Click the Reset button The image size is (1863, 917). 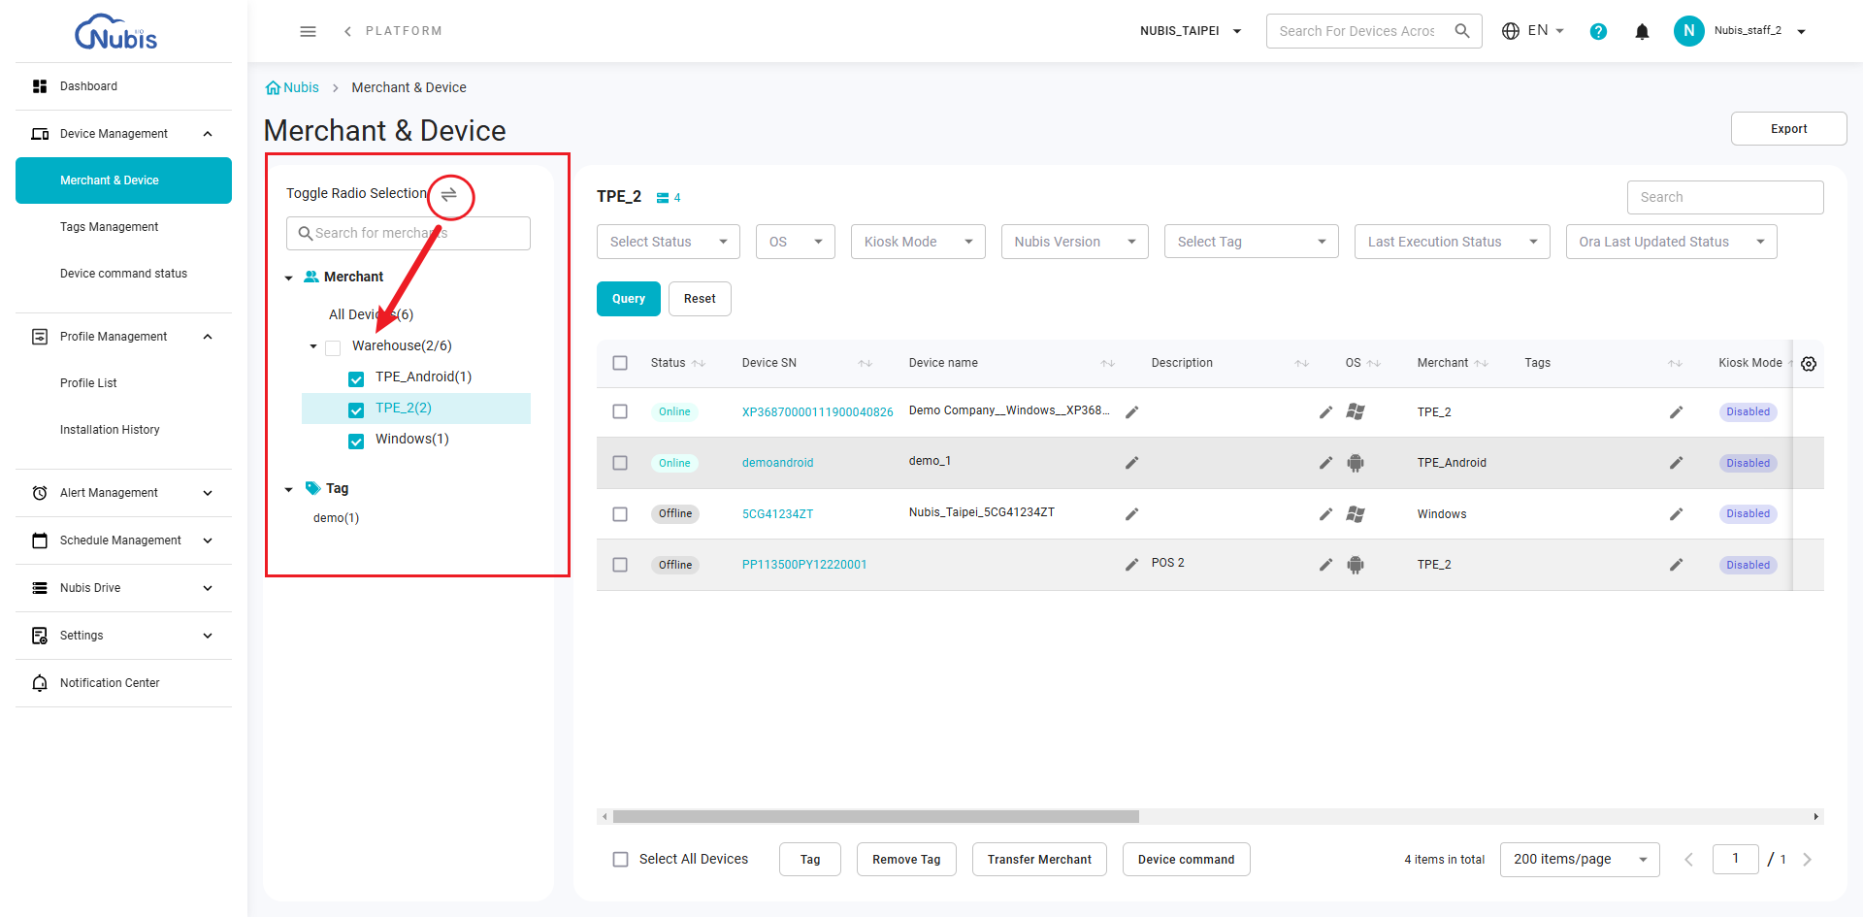(700, 299)
